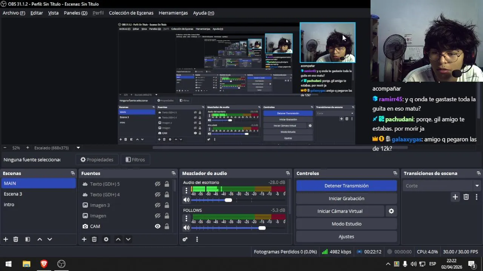Open Paneles menu

(75, 13)
